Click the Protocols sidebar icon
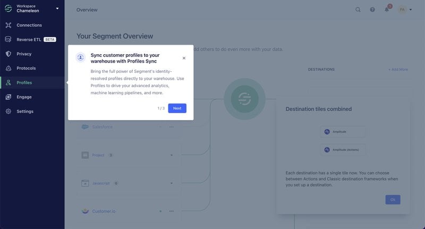 click(x=8, y=68)
